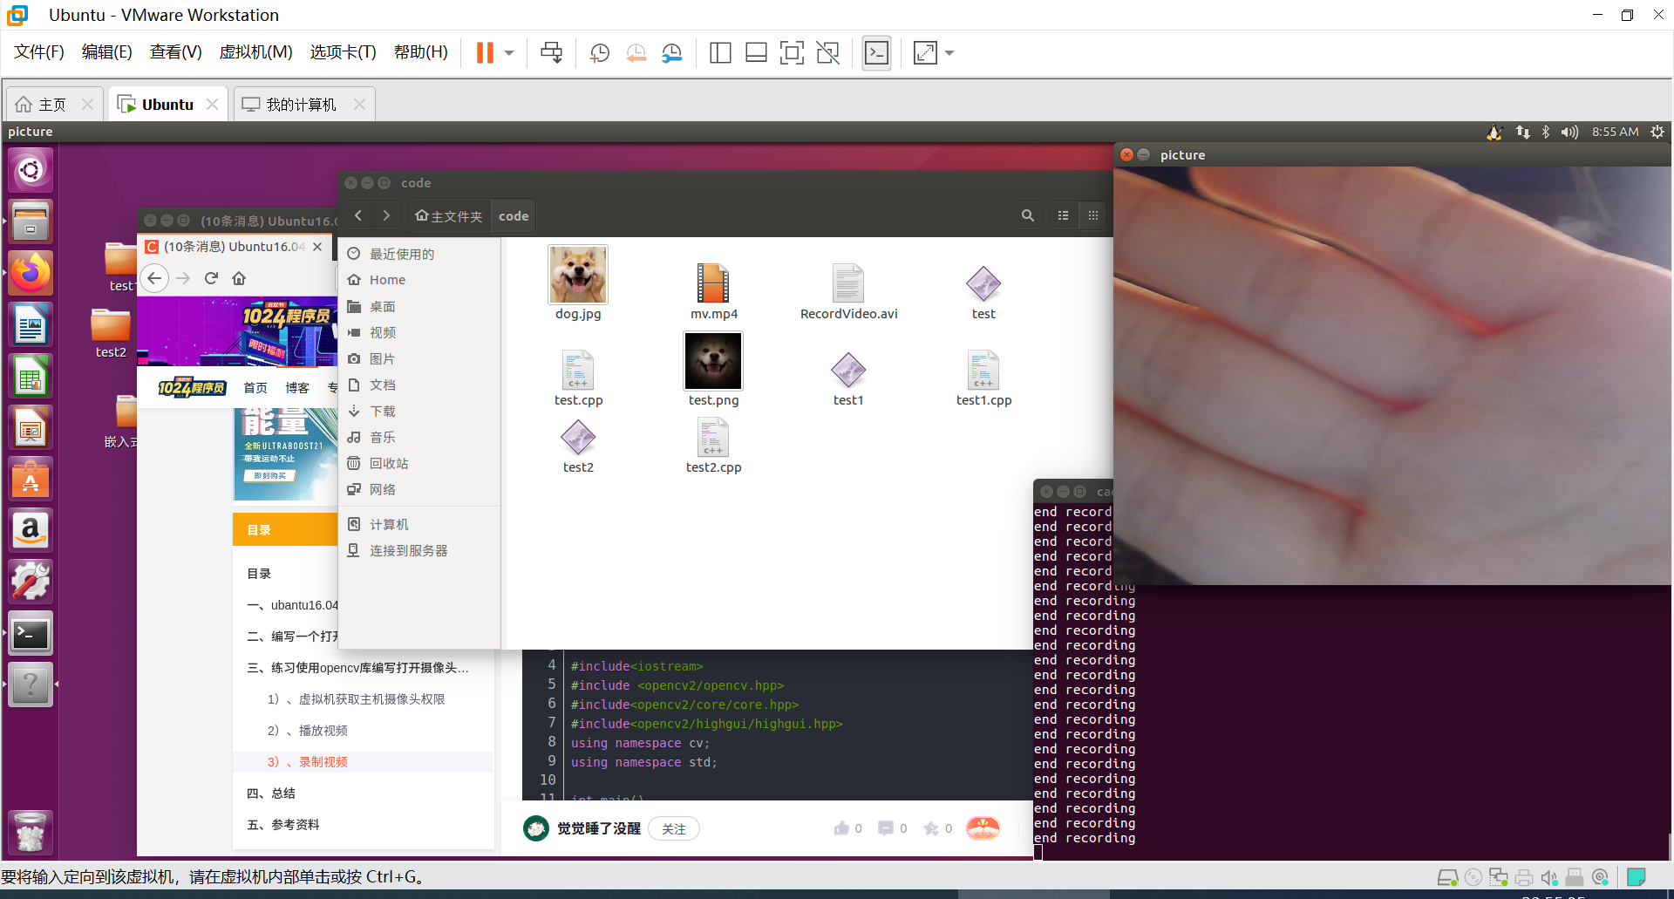Revert the VM to previous snapshot
This screenshot has height=899, width=1674.
[x=636, y=53]
